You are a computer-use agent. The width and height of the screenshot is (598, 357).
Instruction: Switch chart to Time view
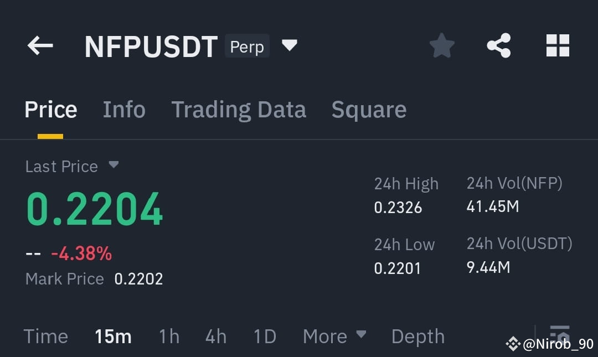tap(46, 337)
